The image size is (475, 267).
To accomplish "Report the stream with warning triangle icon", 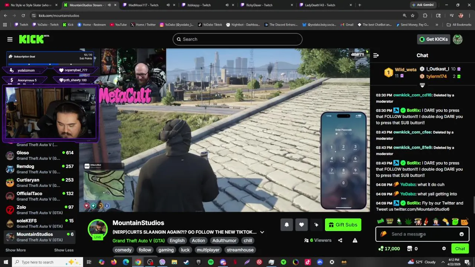I will pos(355,240).
